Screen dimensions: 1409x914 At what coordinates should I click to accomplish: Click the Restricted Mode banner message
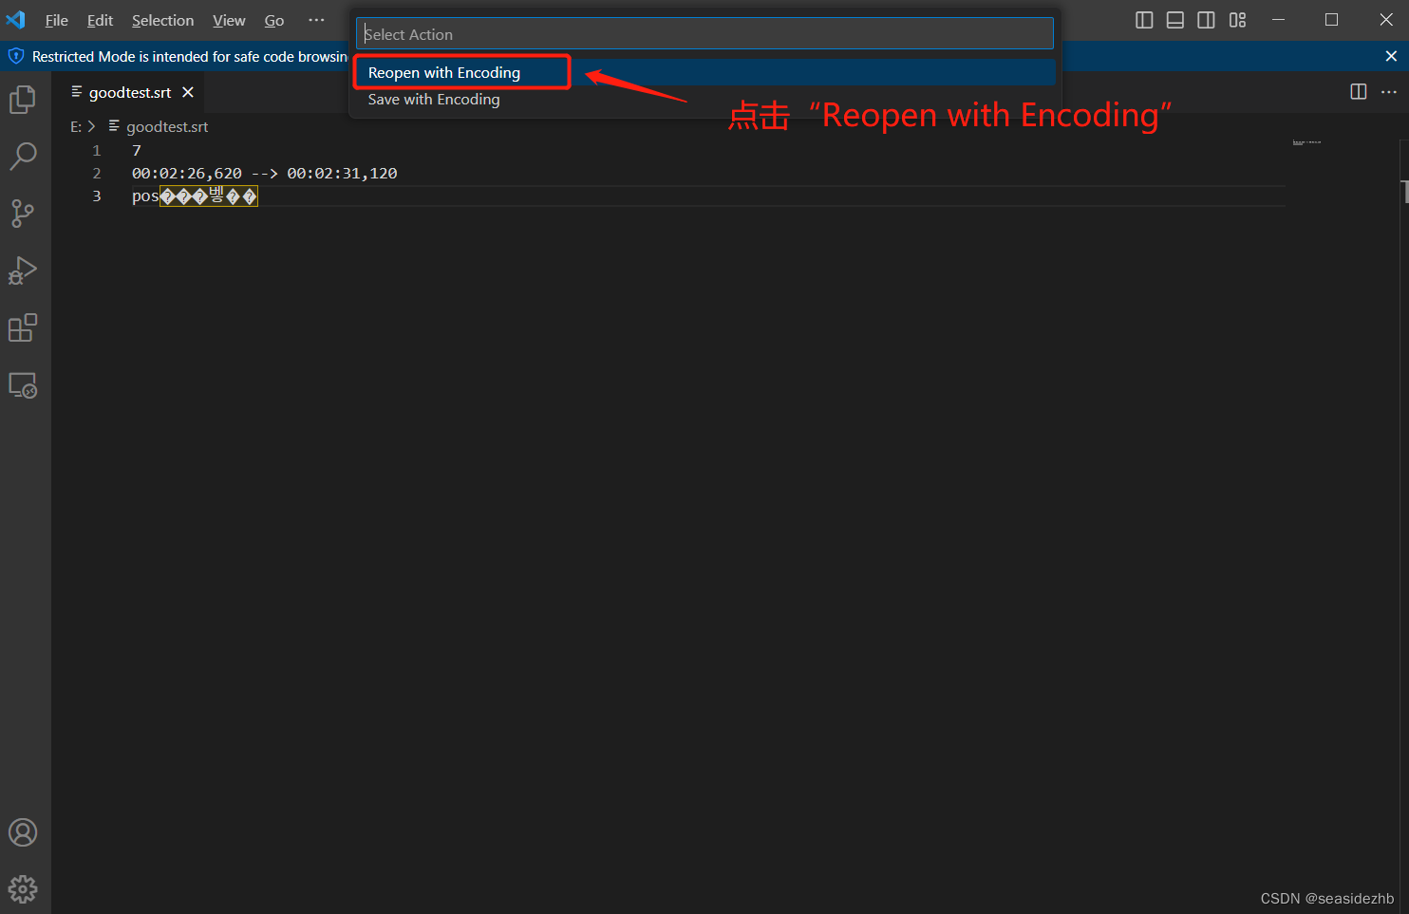point(190,56)
